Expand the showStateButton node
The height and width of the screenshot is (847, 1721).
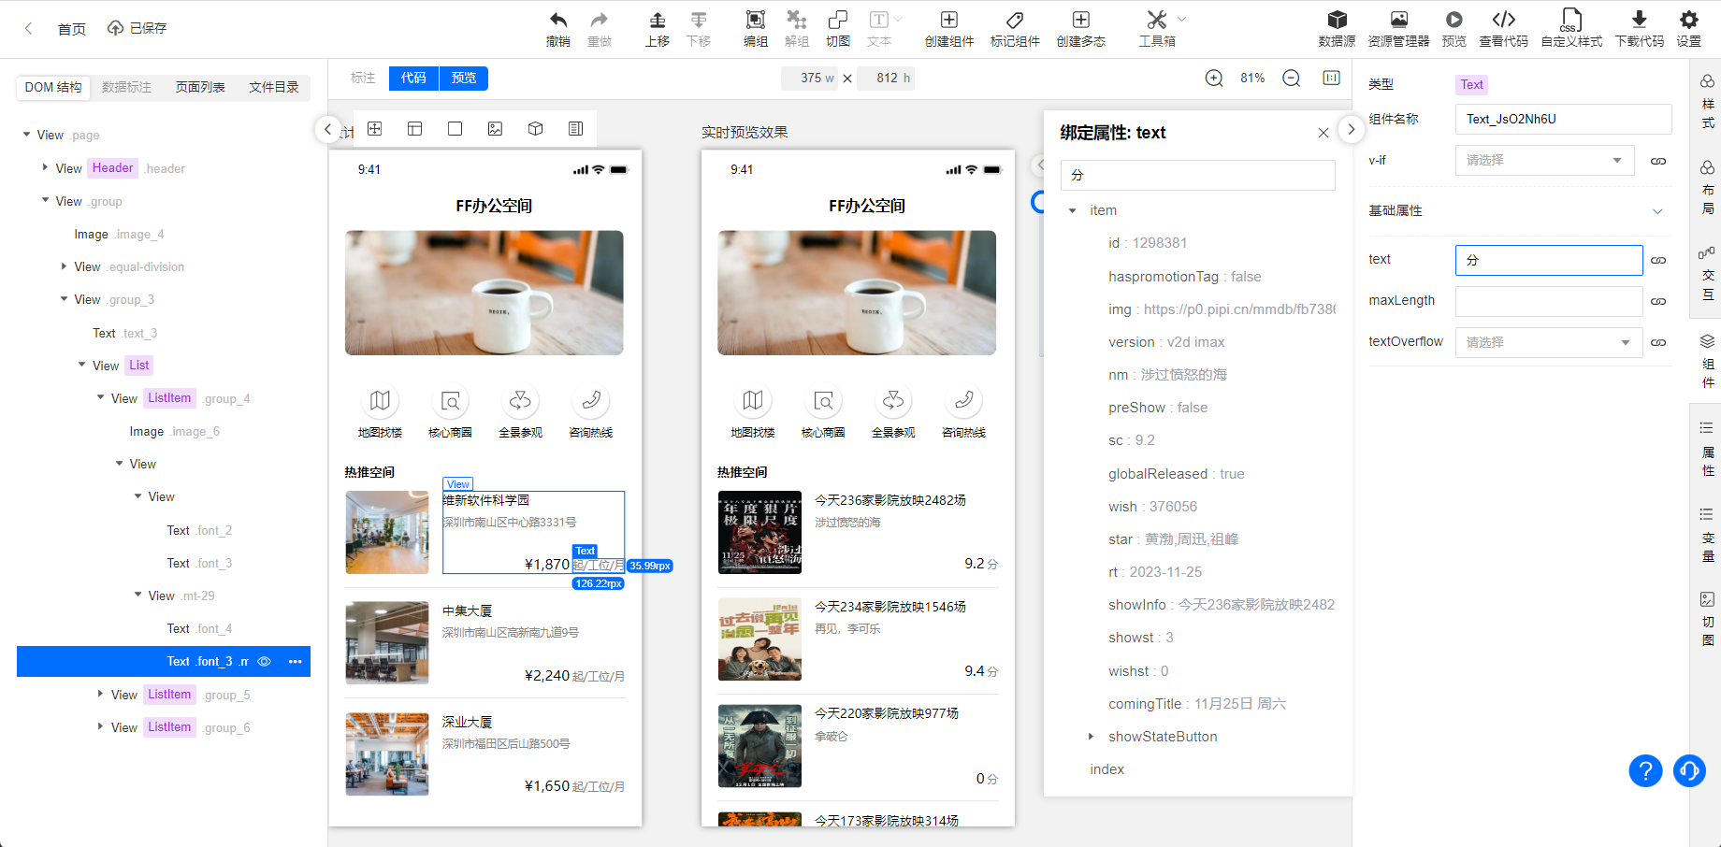click(1090, 737)
